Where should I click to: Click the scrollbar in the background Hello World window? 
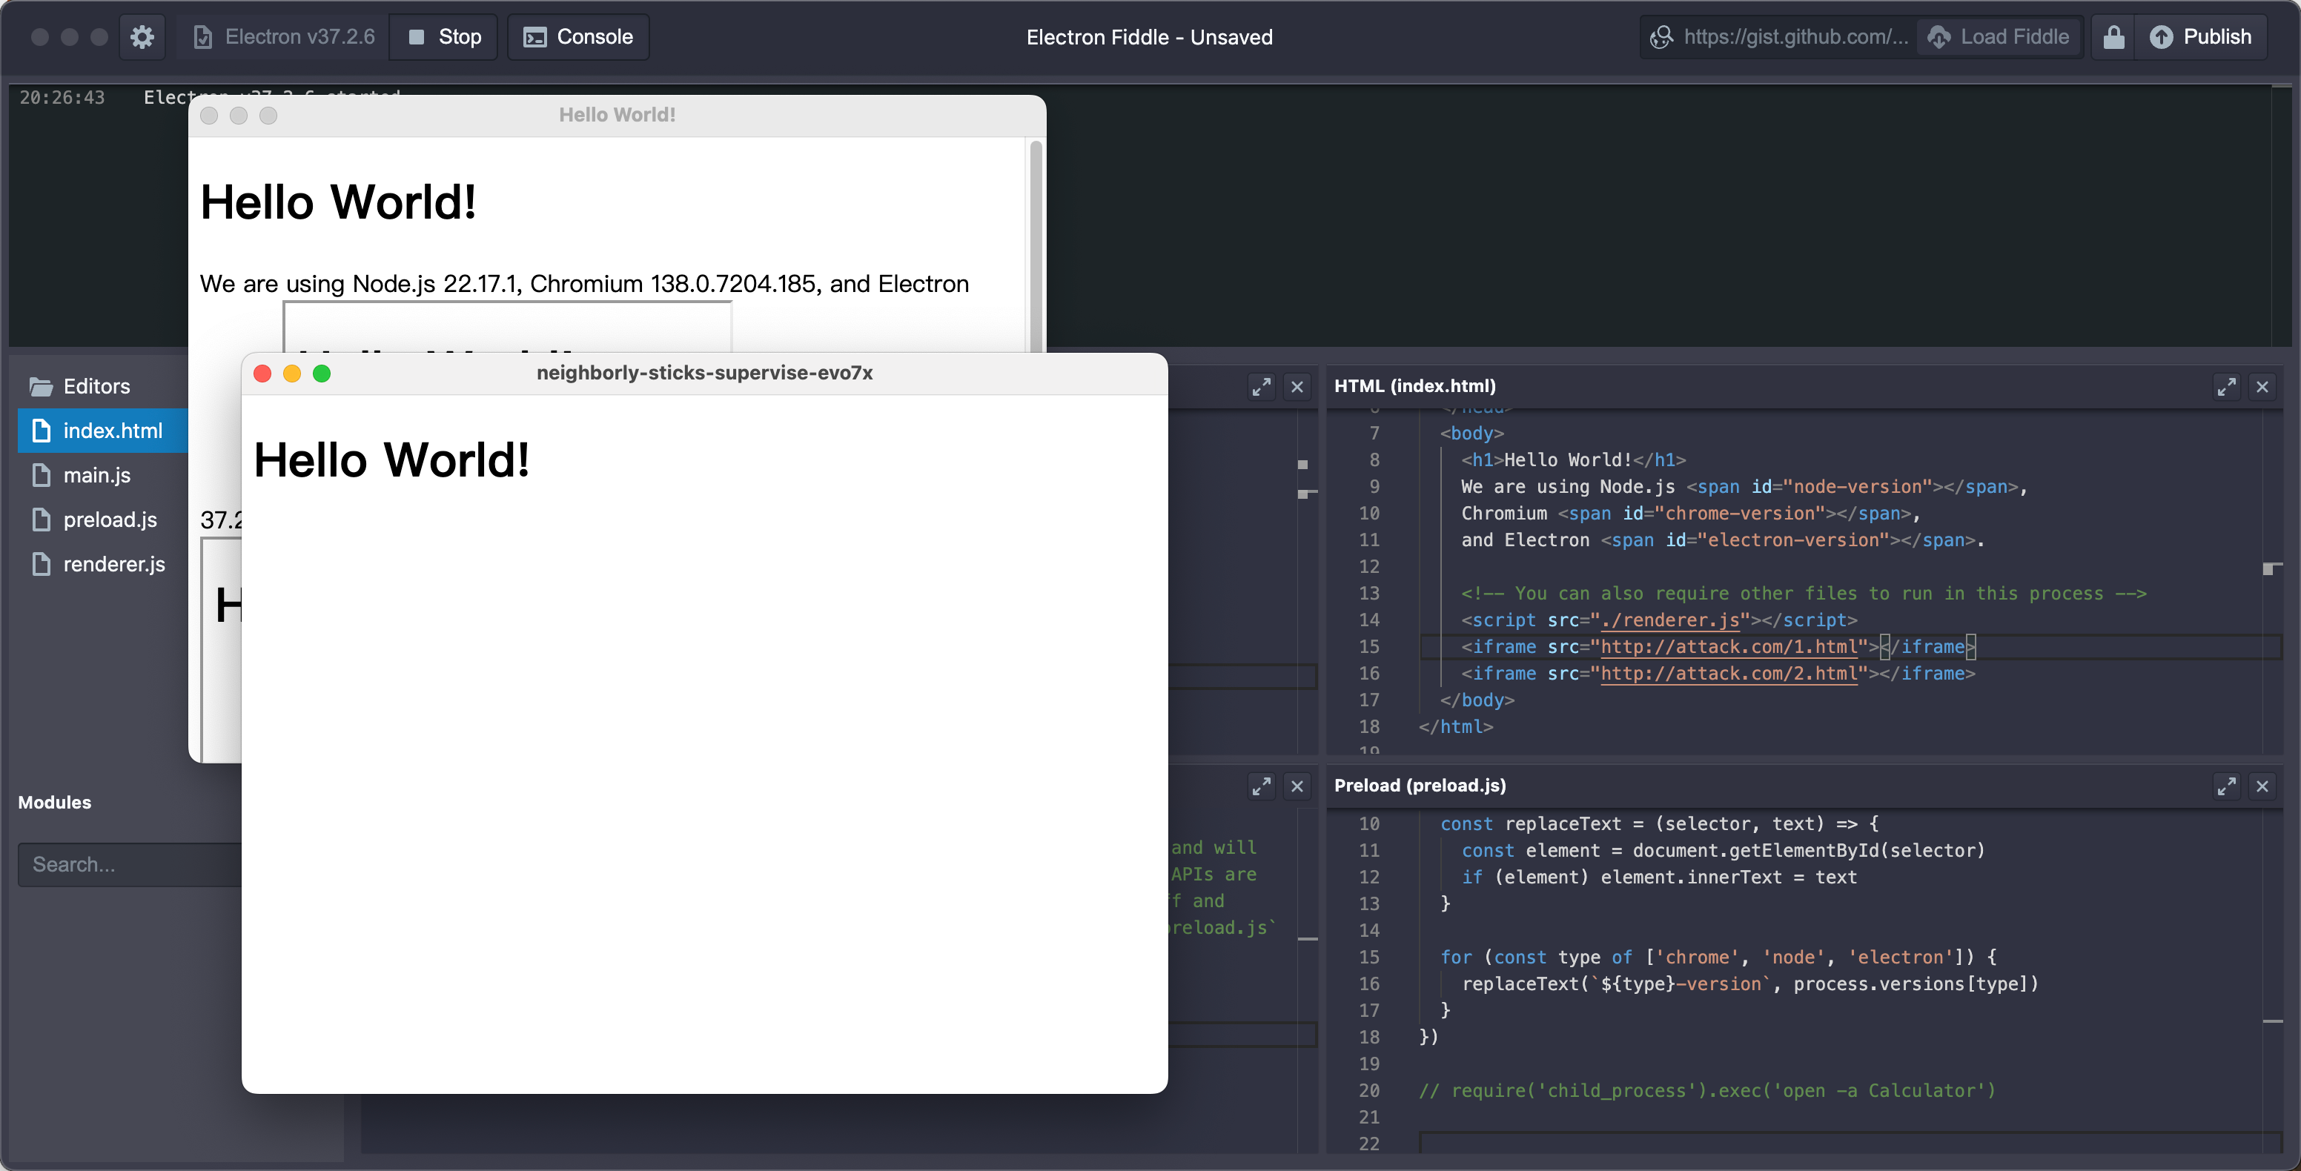click(1036, 245)
